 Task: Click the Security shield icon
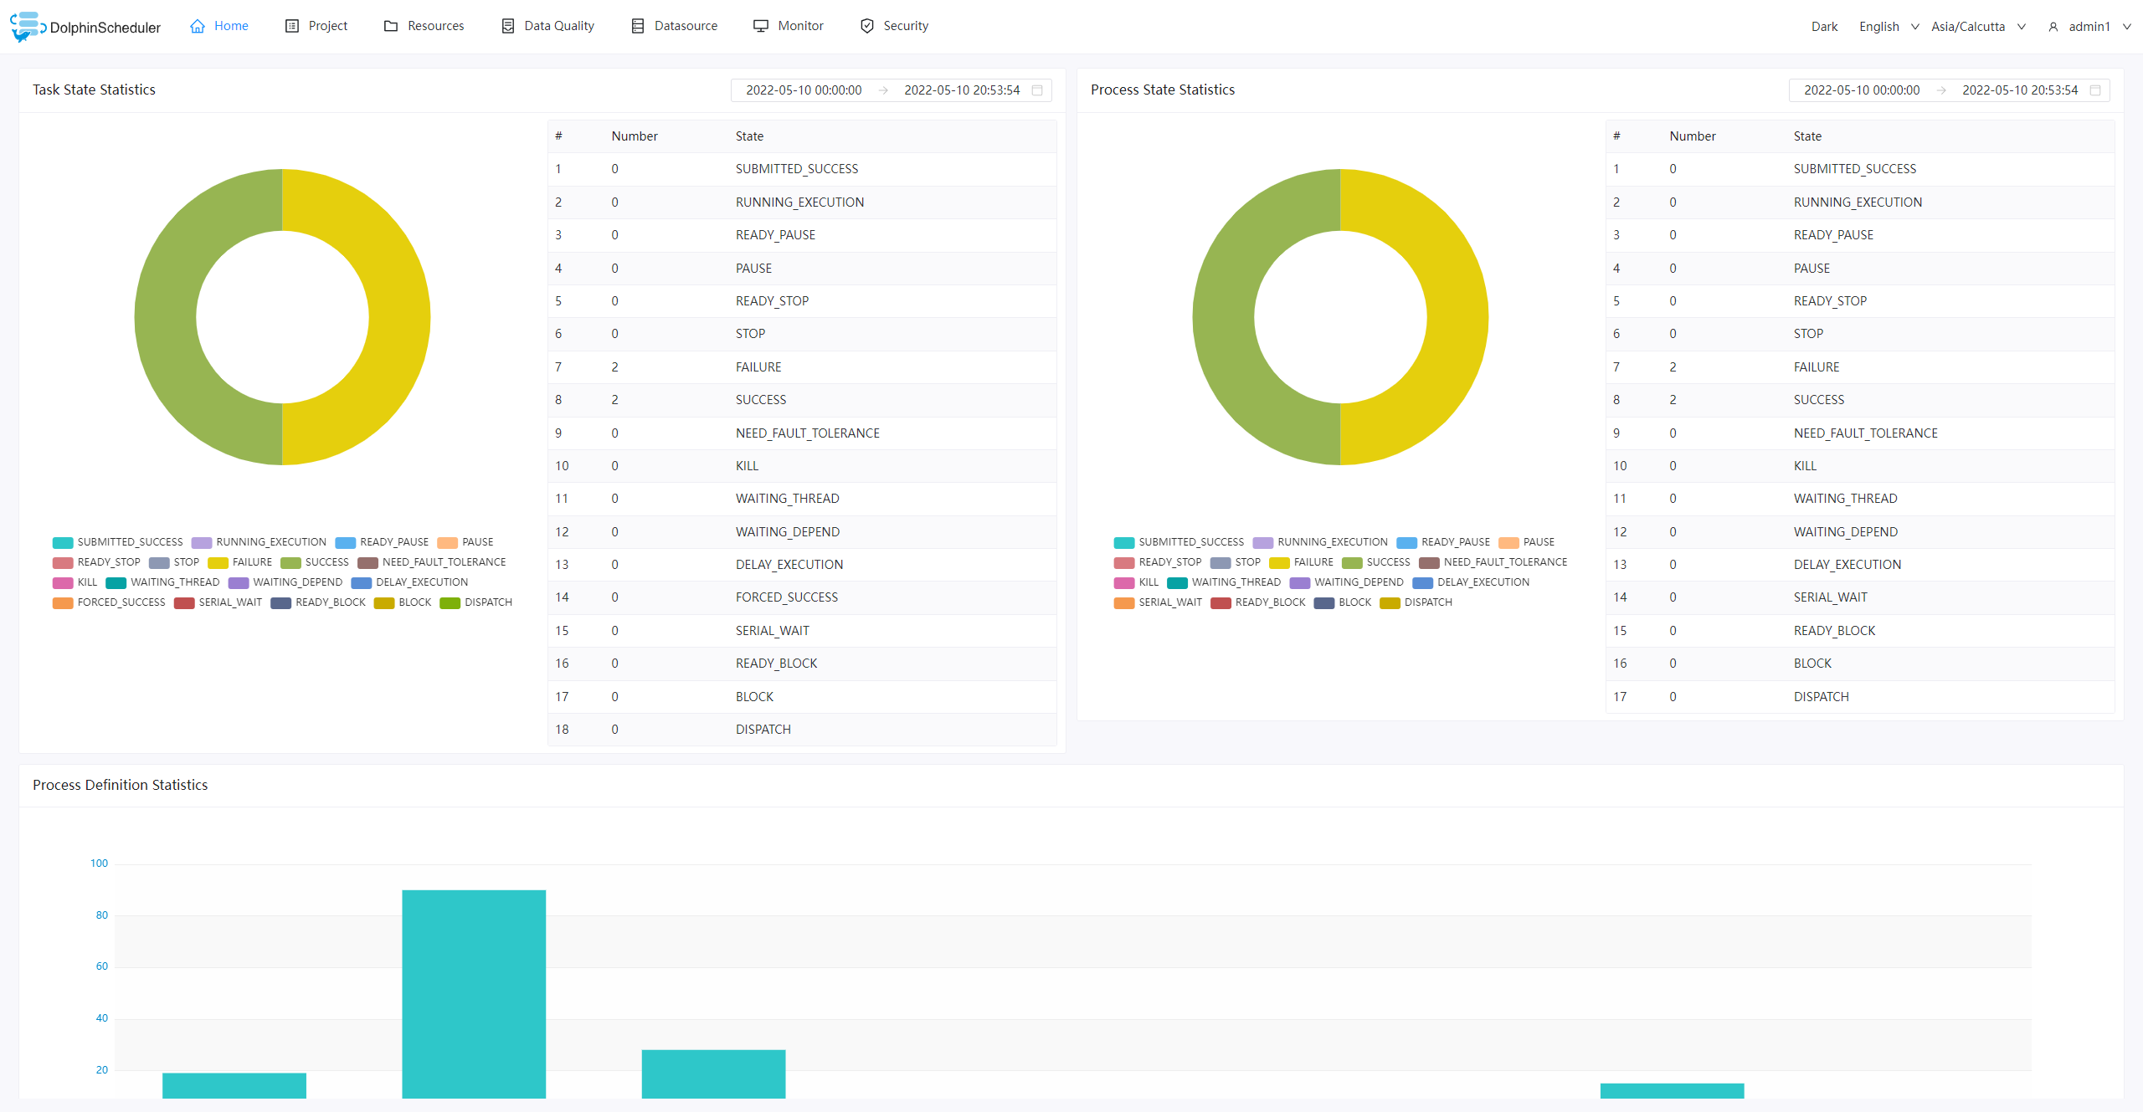coord(867,26)
